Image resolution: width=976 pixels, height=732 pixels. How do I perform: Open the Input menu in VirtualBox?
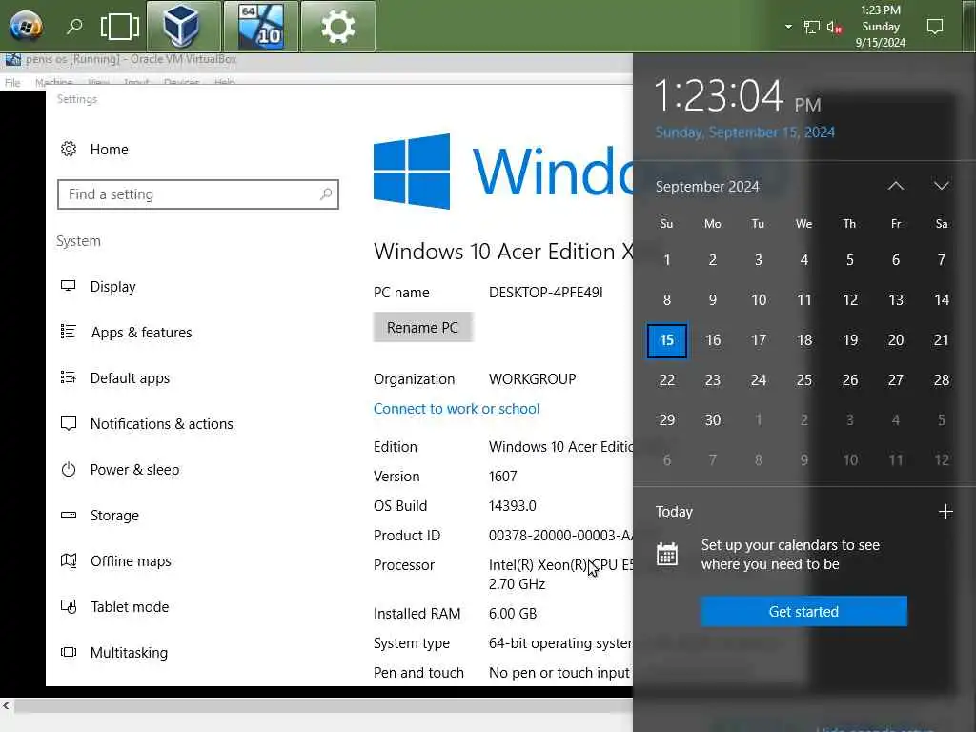tap(136, 82)
